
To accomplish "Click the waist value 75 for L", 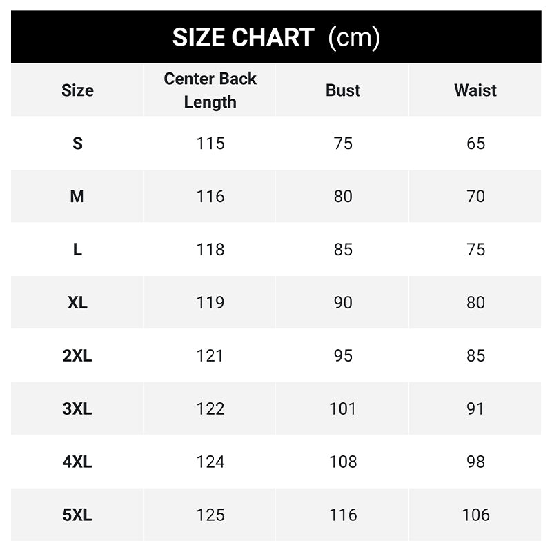I will click(x=475, y=250).
